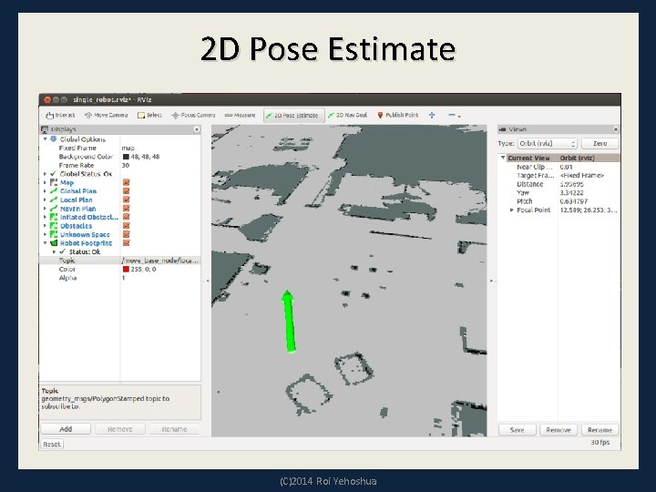The width and height of the screenshot is (656, 492).
Task: Collapse the Global Options tree node
Action: tap(46, 138)
